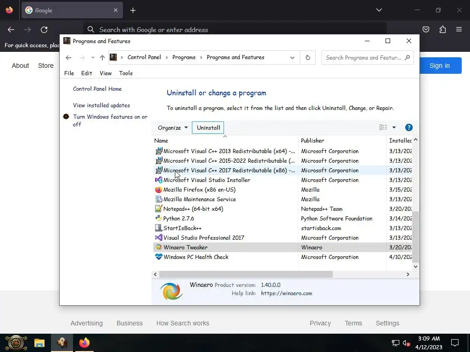Open the view options dropdown arrow
Screen dimensions: 470x352
[x=394, y=127]
